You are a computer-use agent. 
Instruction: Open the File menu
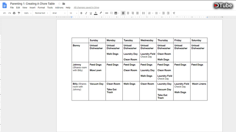pos(12,8)
